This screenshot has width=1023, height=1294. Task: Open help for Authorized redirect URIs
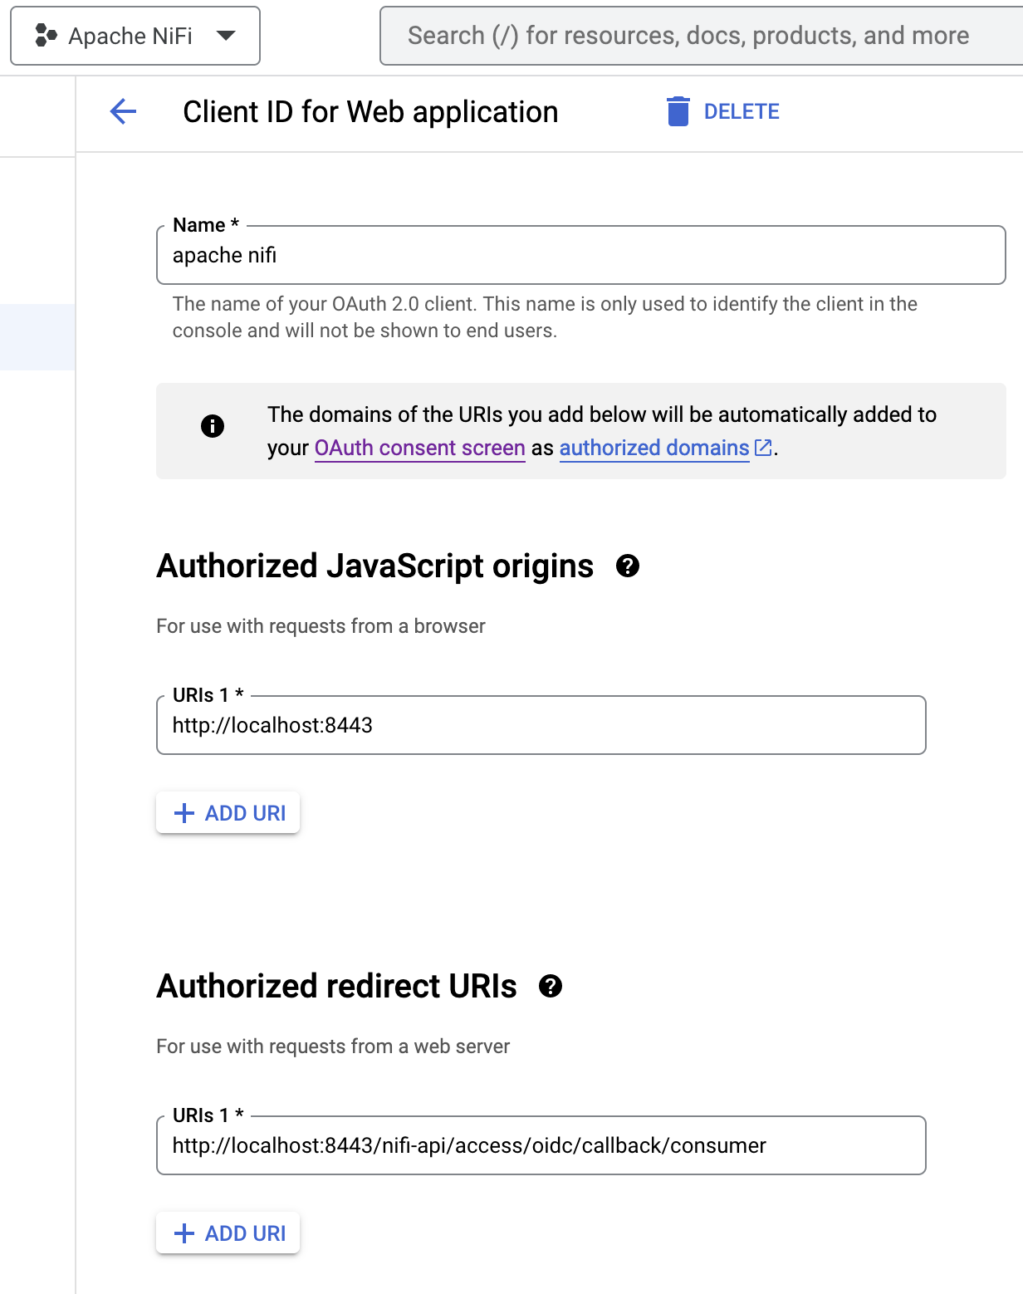[x=550, y=988]
